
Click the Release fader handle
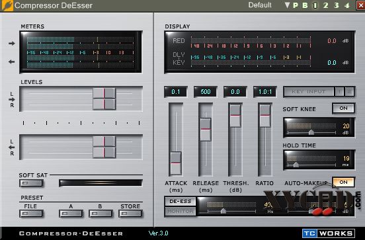click(206, 130)
